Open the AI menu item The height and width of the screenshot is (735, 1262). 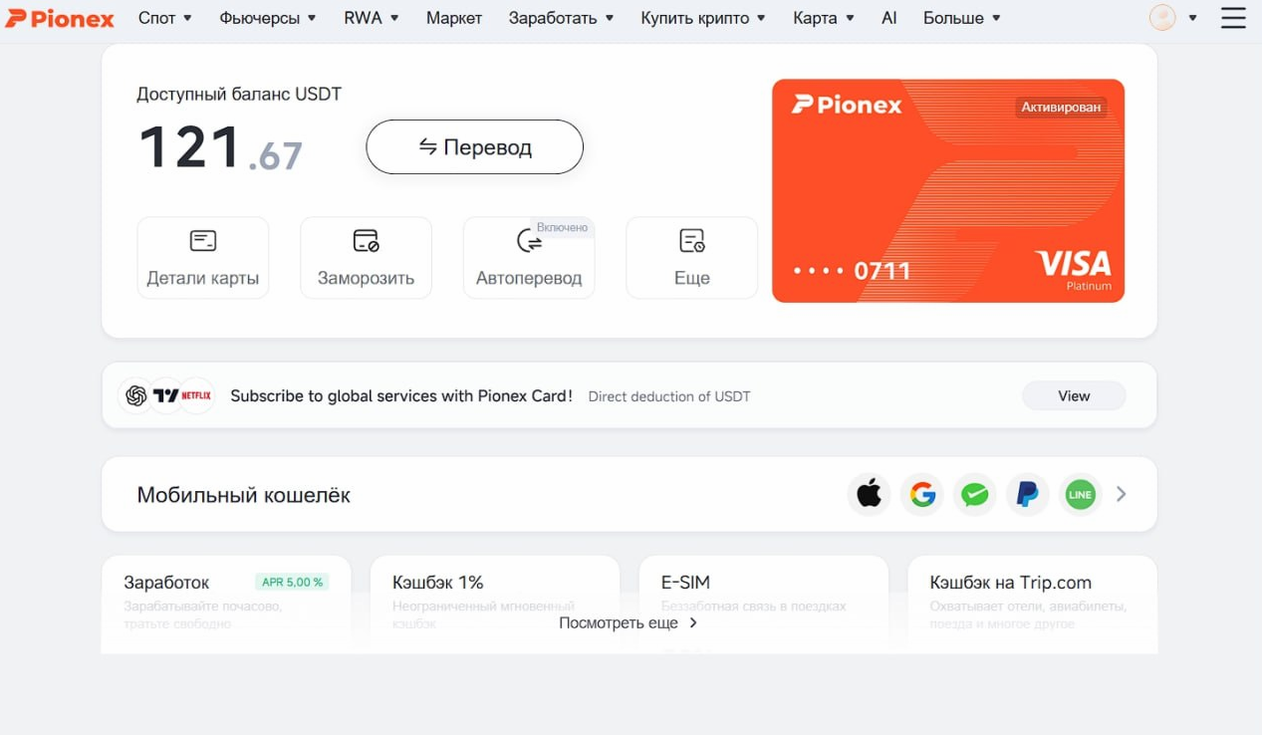tap(889, 18)
